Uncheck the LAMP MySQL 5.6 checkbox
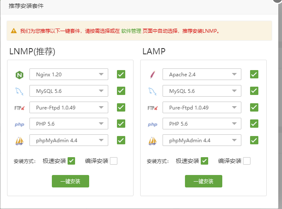Image resolution: width=282 pixels, height=209 pixels. click(254, 91)
